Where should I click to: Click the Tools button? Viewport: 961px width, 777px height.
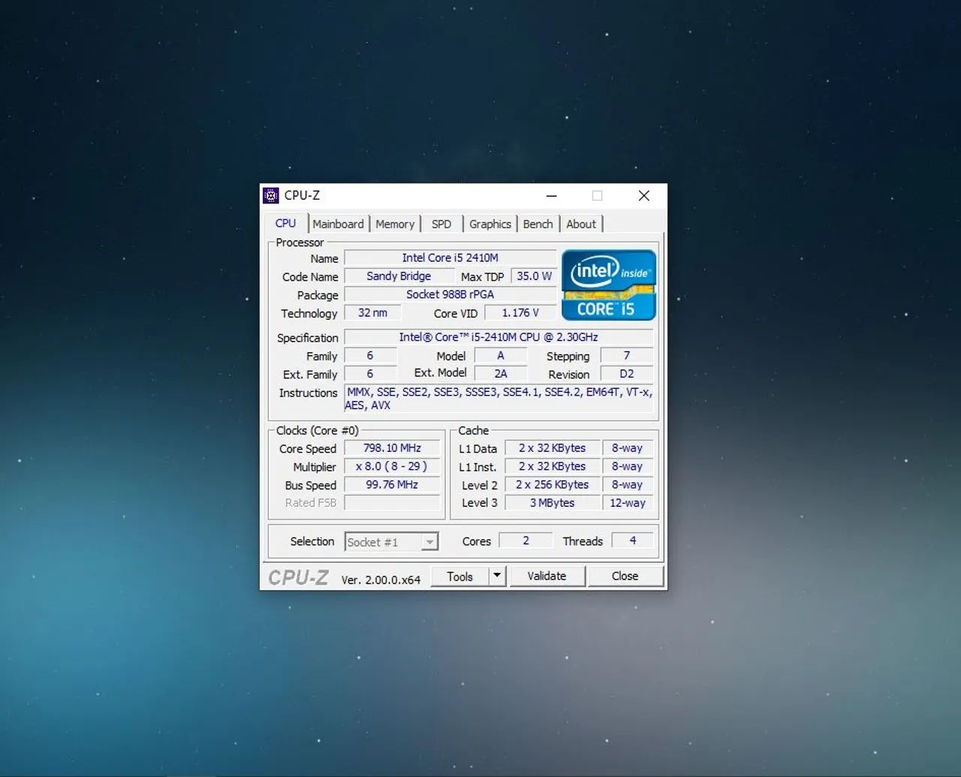coord(459,577)
